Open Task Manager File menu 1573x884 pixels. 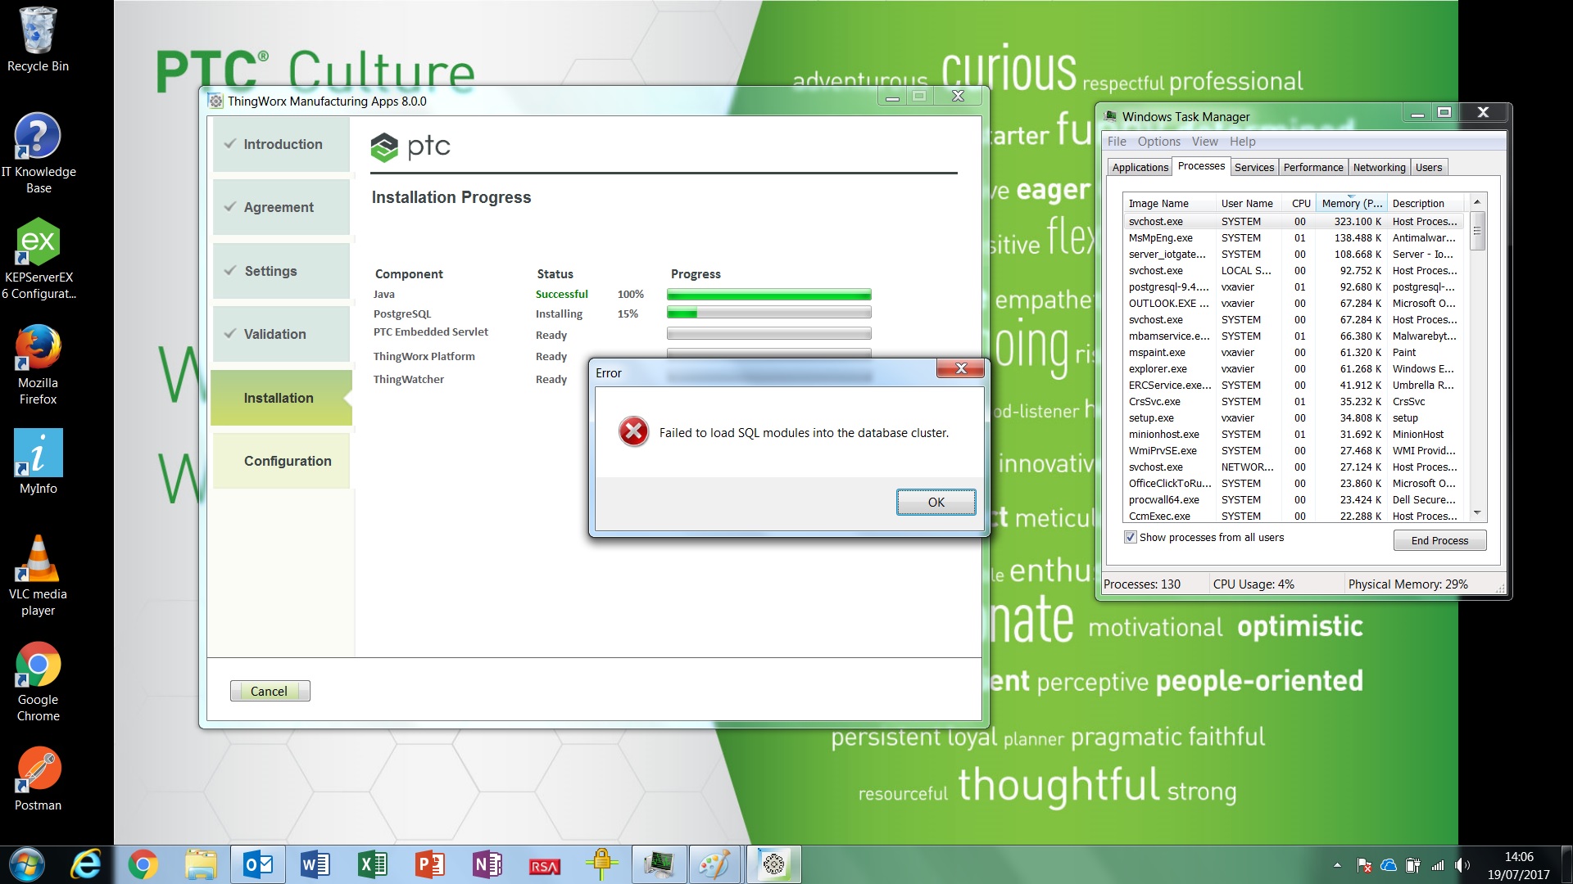click(x=1117, y=141)
